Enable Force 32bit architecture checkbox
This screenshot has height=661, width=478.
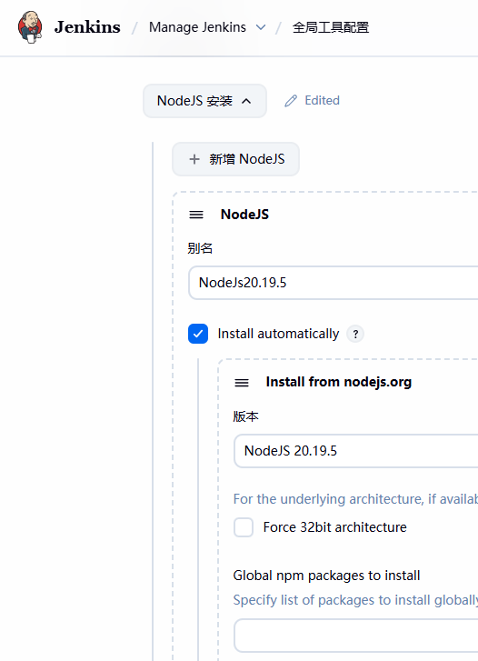point(244,527)
